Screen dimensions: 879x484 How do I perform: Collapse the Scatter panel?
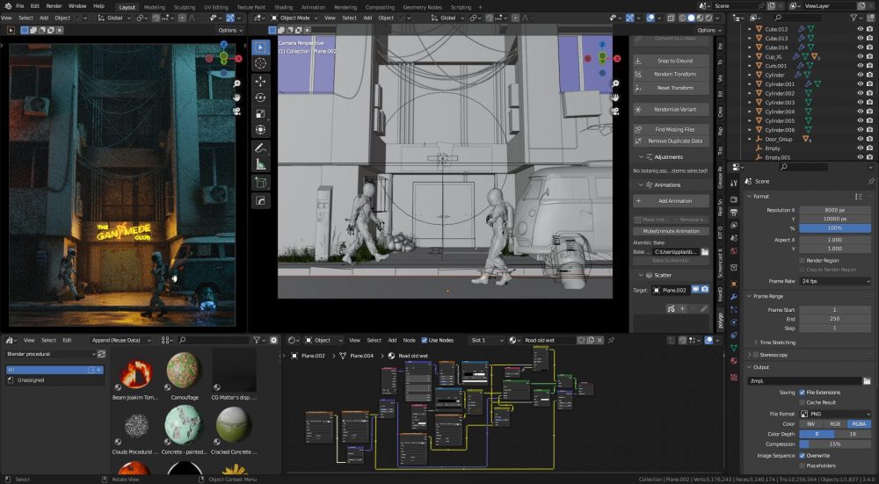tap(642, 275)
